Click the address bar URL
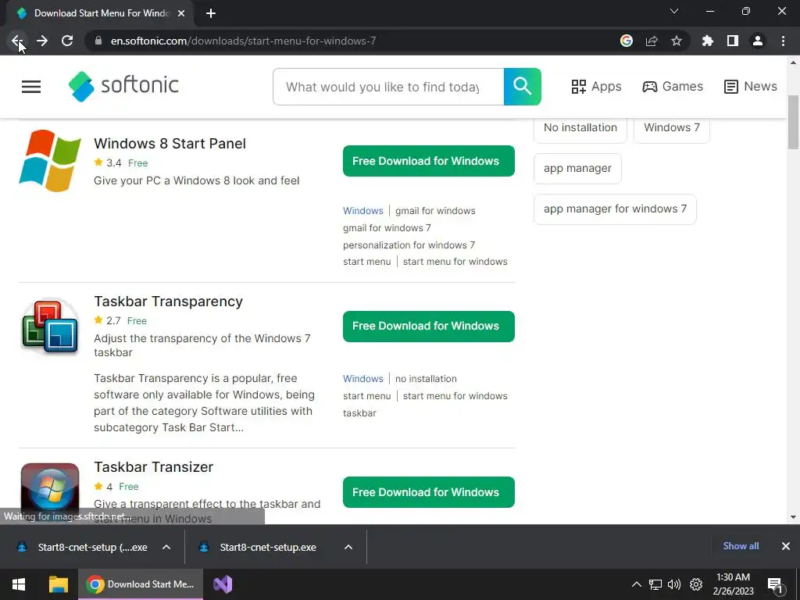This screenshot has width=800, height=600. pos(244,41)
